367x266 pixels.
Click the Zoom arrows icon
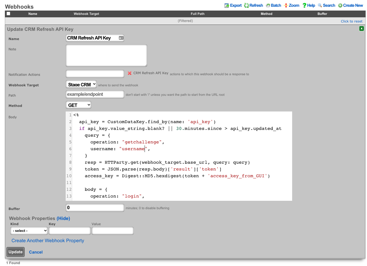coord(286,5)
